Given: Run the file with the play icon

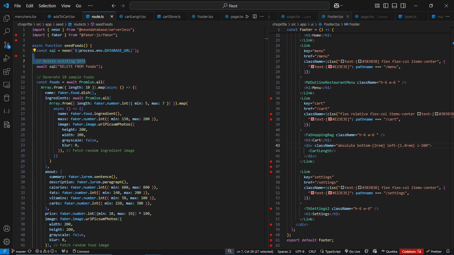Looking at the screenshot, I should 247,17.
